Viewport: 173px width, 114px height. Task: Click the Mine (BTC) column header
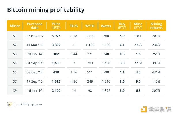coord(138,26)
